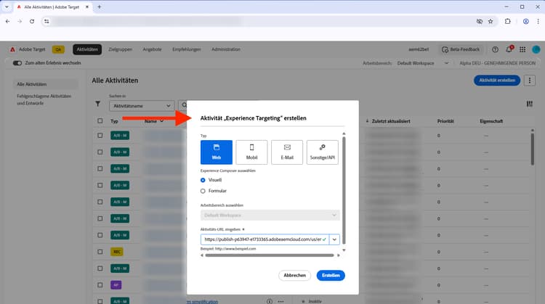Viewport: 545px width, 304px height.
Task: Expand the activity URL dropdown arrow
Action: point(334,239)
